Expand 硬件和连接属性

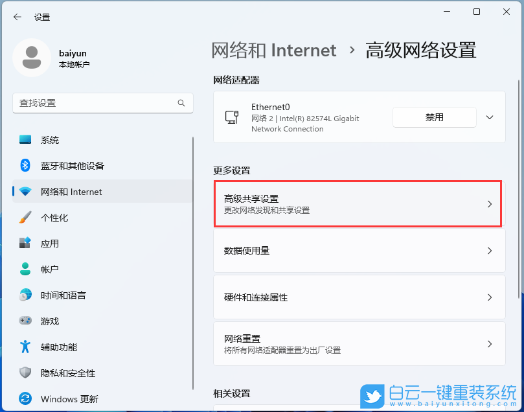pos(358,297)
